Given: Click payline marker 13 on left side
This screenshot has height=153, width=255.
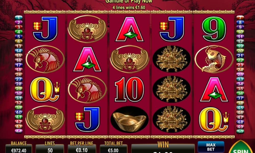Looking at the screenshot, I should 19,46.
